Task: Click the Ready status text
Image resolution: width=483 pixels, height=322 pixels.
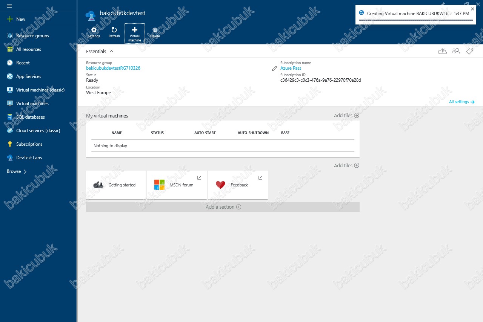Action: (92, 80)
